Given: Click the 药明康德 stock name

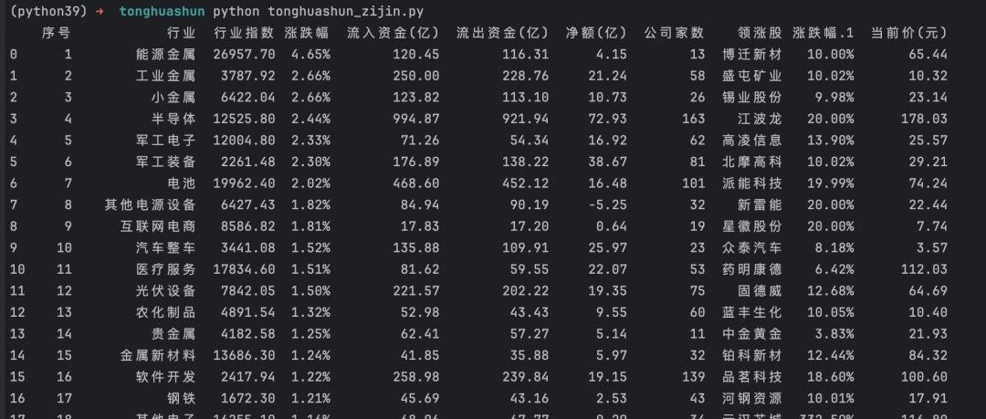Looking at the screenshot, I should click(752, 269).
